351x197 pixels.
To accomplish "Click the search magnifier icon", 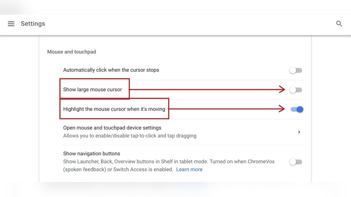I will pos(339,24).
